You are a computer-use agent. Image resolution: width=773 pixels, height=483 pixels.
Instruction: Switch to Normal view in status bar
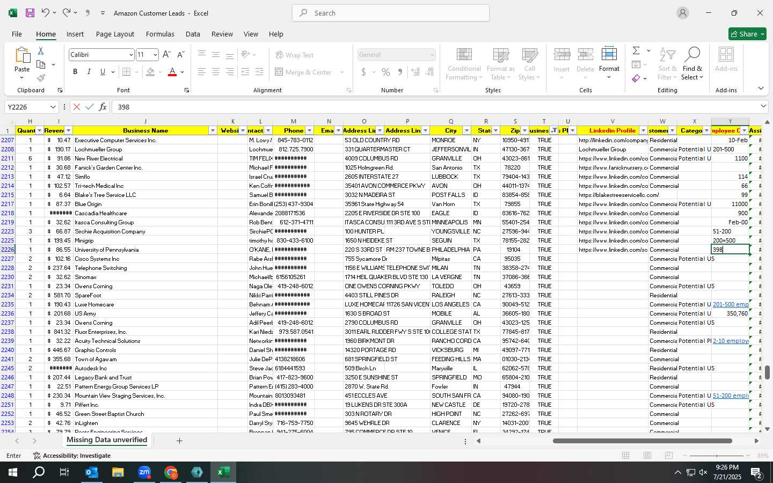click(626, 456)
